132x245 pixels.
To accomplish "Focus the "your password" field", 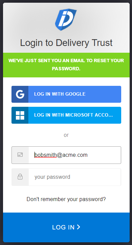I will (66, 177).
